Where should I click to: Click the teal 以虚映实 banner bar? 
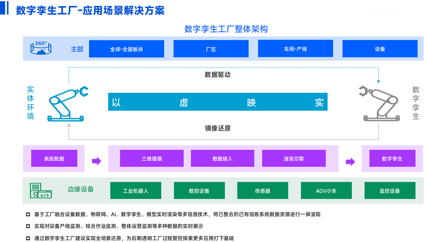pos(217,102)
